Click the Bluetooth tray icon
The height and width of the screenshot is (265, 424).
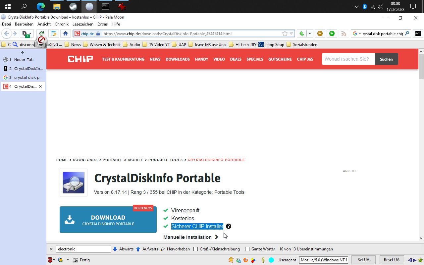click(365, 6)
